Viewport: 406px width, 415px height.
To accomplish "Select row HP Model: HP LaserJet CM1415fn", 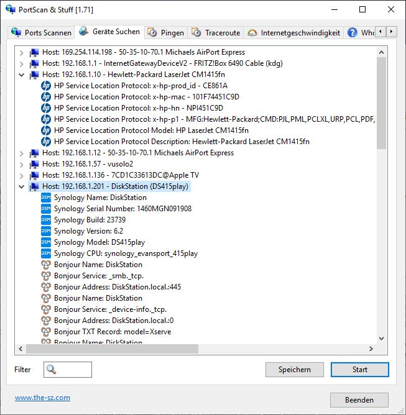I will [152, 130].
